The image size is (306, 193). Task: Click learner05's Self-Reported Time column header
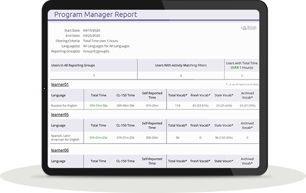click(x=152, y=125)
